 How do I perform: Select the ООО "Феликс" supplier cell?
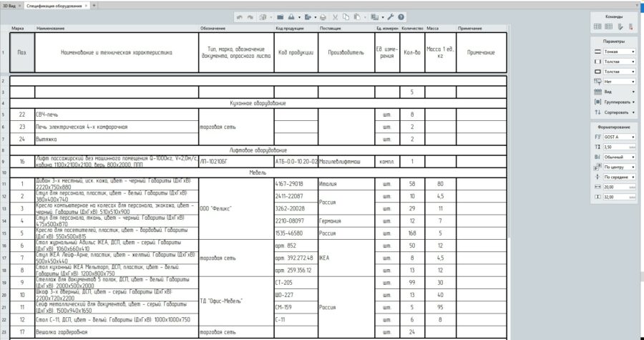click(236, 208)
